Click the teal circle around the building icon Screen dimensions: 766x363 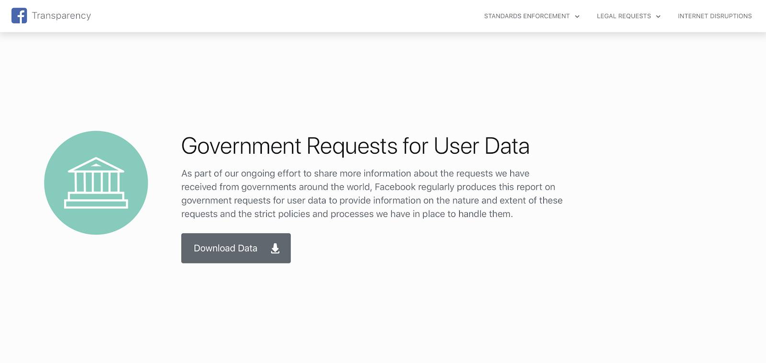point(96,182)
